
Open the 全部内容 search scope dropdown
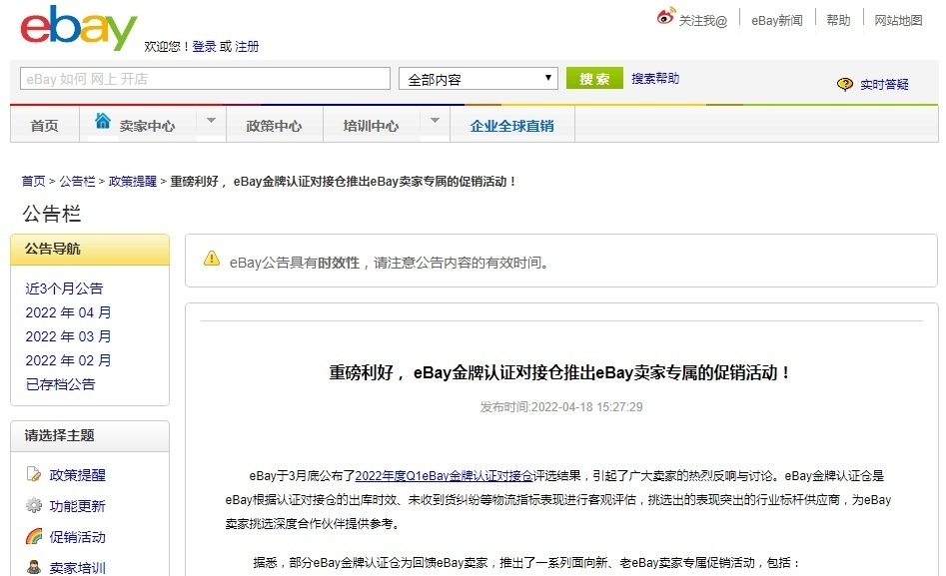pyautogui.click(x=477, y=79)
